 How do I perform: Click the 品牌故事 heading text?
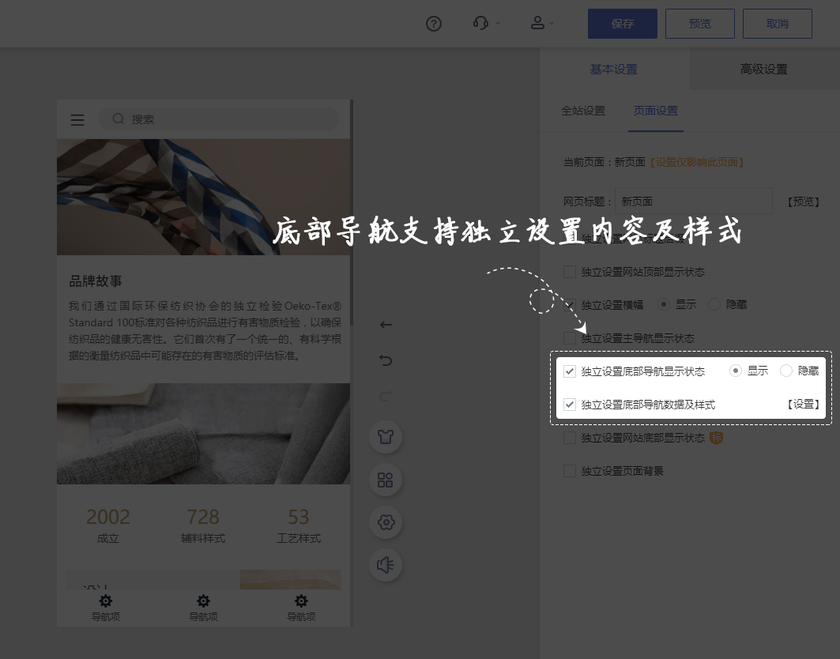click(96, 281)
